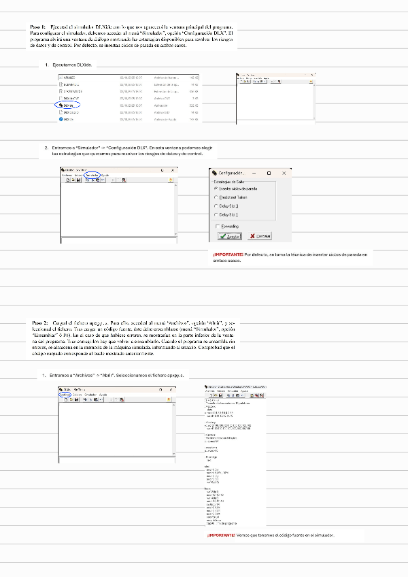408x577 pixels.
Task: Click new-file icon in window with circled Simulador
Action: tap(67, 180)
